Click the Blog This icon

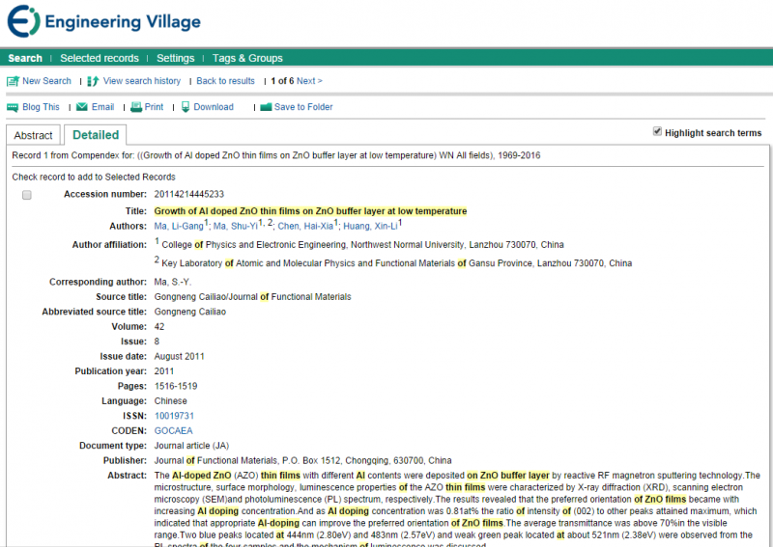pyautogui.click(x=13, y=107)
